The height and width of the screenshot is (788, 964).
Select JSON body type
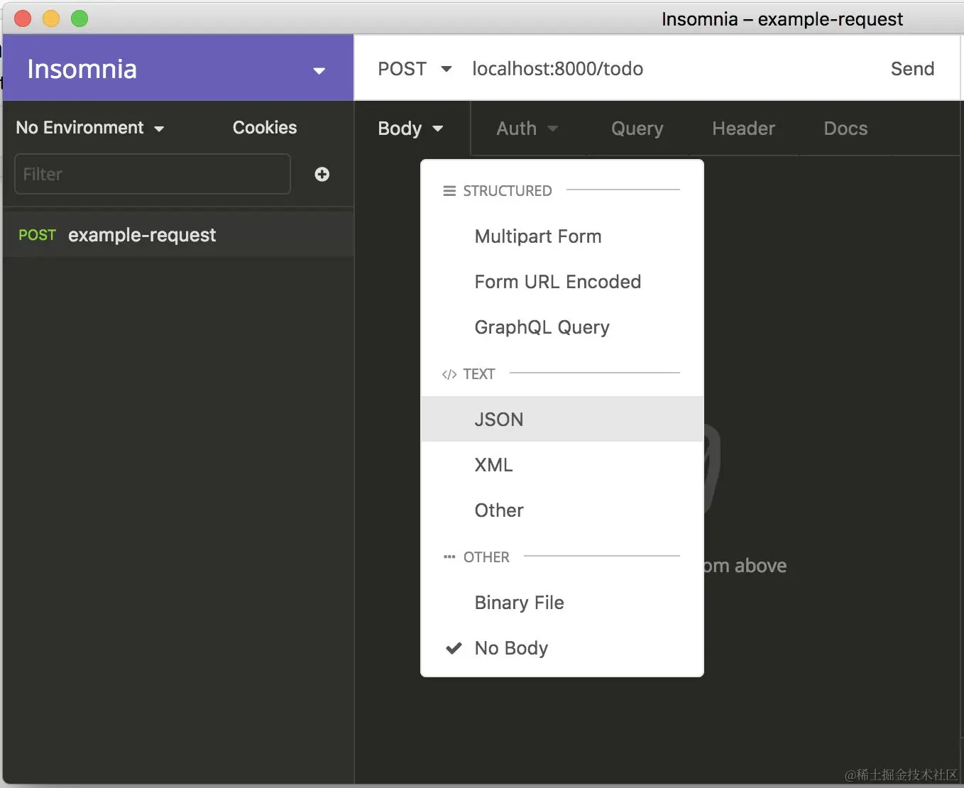(x=499, y=420)
